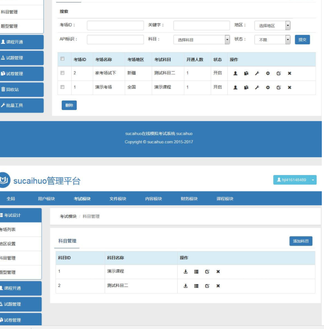
Task: Open 财务模块 from the top navigation
Action: click(x=189, y=199)
